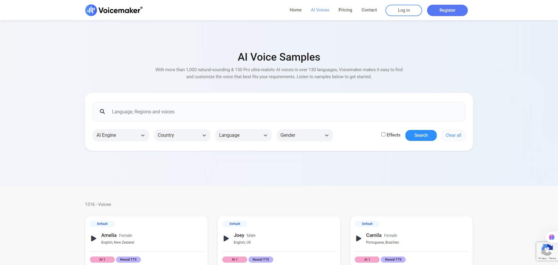The height and width of the screenshot is (265, 558).
Task: Open the Country dropdown
Action: point(182,135)
